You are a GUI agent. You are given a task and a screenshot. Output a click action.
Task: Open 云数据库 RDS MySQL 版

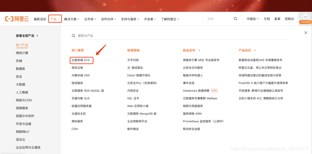(x=88, y=91)
